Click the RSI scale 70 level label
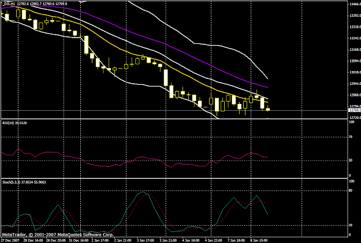 (351, 137)
